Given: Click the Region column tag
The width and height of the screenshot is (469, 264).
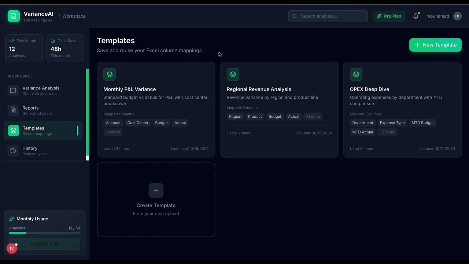Looking at the screenshot, I should (x=235, y=117).
